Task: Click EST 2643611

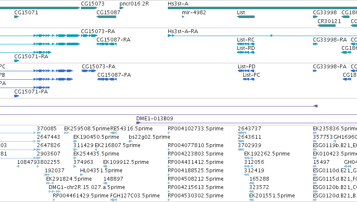Action: (249, 137)
